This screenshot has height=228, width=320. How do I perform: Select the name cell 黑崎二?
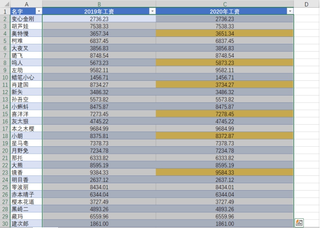[x=26, y=209]
